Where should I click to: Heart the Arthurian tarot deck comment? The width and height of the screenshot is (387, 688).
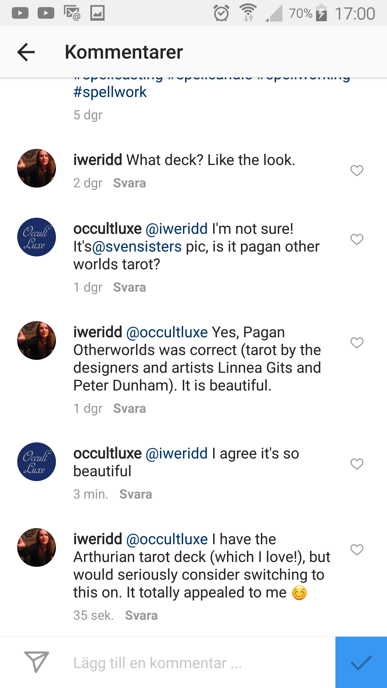pyautogui.click(x=357, y=550)
